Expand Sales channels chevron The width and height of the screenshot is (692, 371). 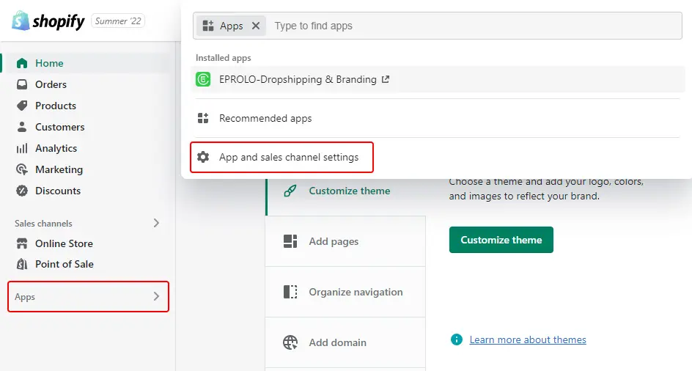coord(156,223)
